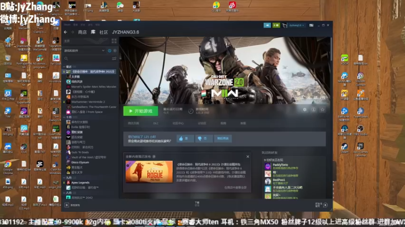
Task: Open the Steam menu in menu bar
Action: click(x=67, y=25)
